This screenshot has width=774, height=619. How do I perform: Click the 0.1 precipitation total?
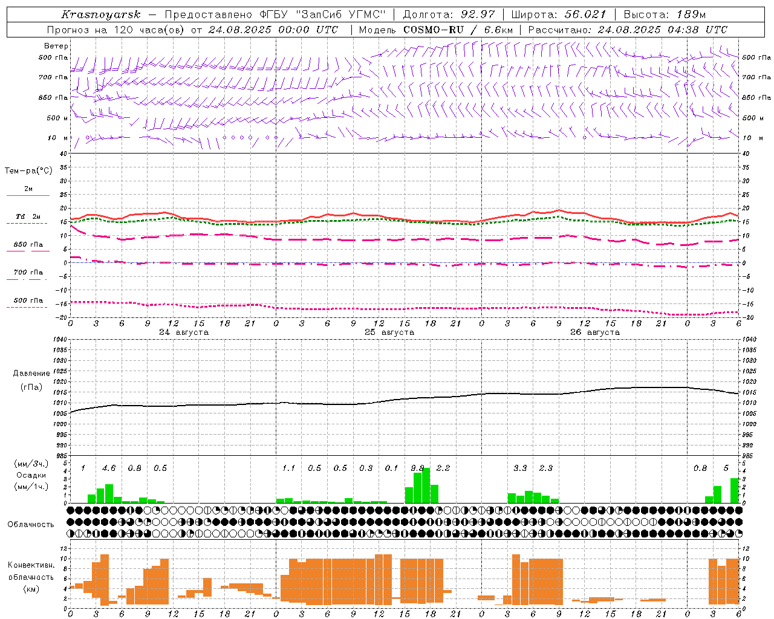(x=392, y=468)
